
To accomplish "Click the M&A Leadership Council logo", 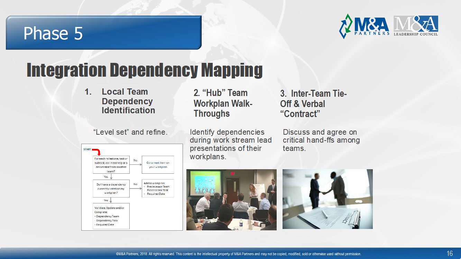I will (x=416, y=26).
